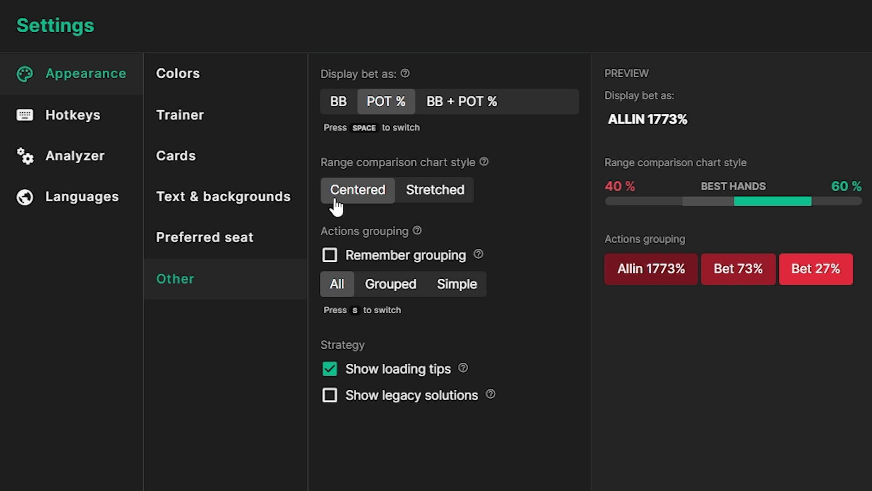Image resolution: width=872 pixels, height=491 pixels.
Task: Click the Analyzer settings icon
Action: (x=24, y=155)
